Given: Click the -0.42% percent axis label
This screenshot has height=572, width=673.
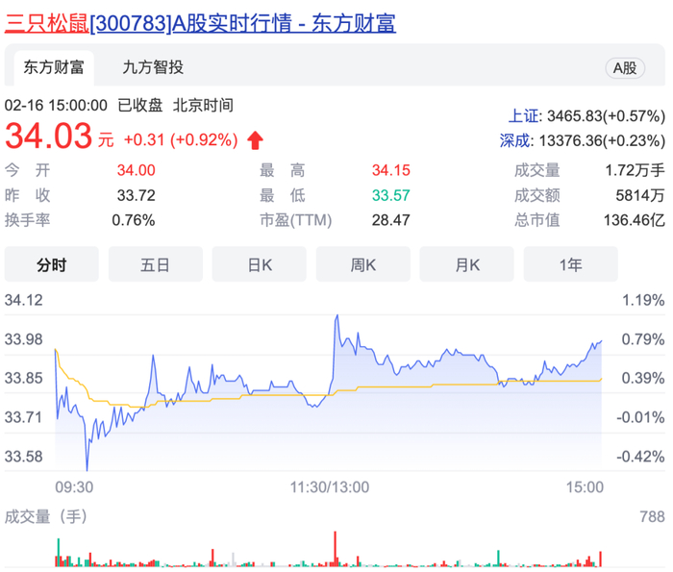Looking at the screenshot, I should tap(640, 457).
